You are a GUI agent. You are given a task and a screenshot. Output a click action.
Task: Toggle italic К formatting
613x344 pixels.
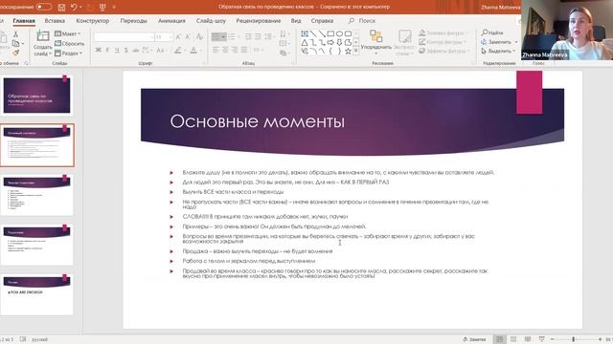click(x=107, y=50)
